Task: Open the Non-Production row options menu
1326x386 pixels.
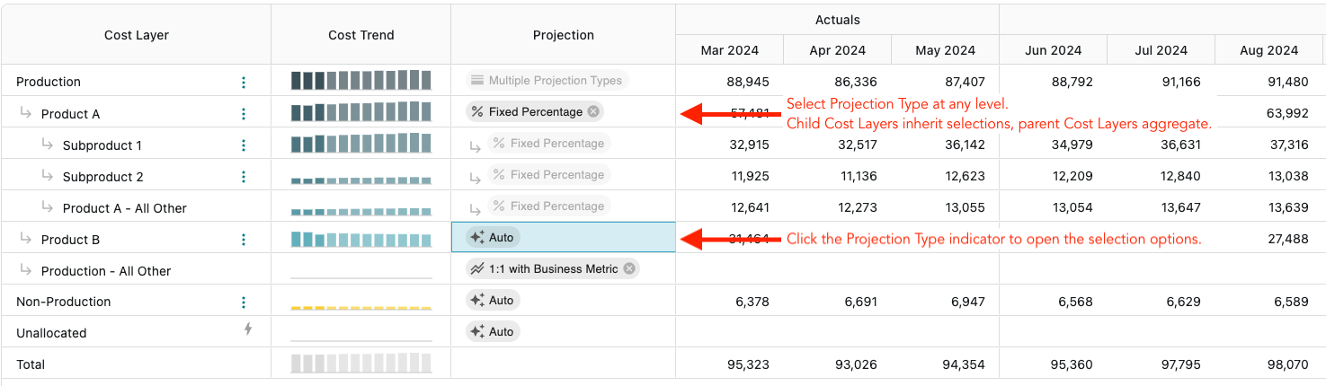Action: point(244,303)
